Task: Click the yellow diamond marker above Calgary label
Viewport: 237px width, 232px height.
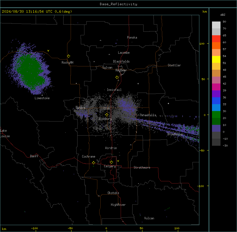Action: [x=111, y=162]
